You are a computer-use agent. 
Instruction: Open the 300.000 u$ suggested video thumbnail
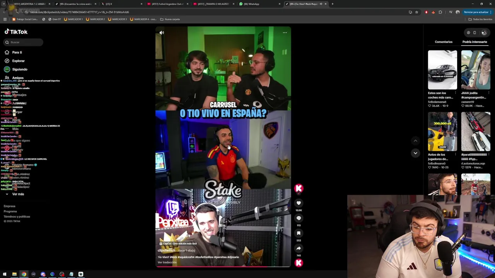tap(442, 132)
